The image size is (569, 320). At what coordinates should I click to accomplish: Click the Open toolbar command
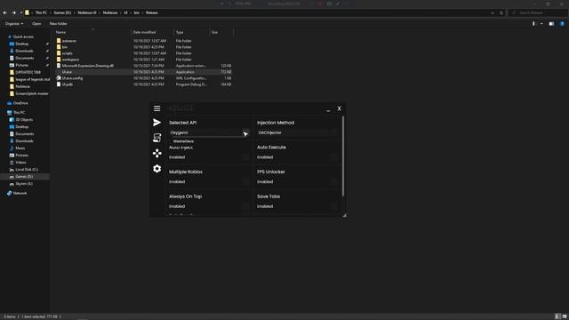tap(36, 24)
